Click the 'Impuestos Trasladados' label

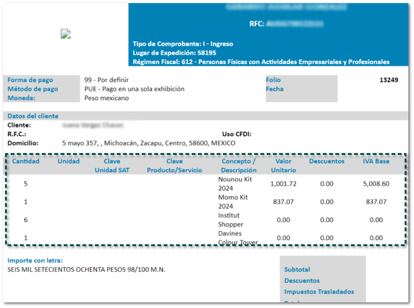click(319, 292)
